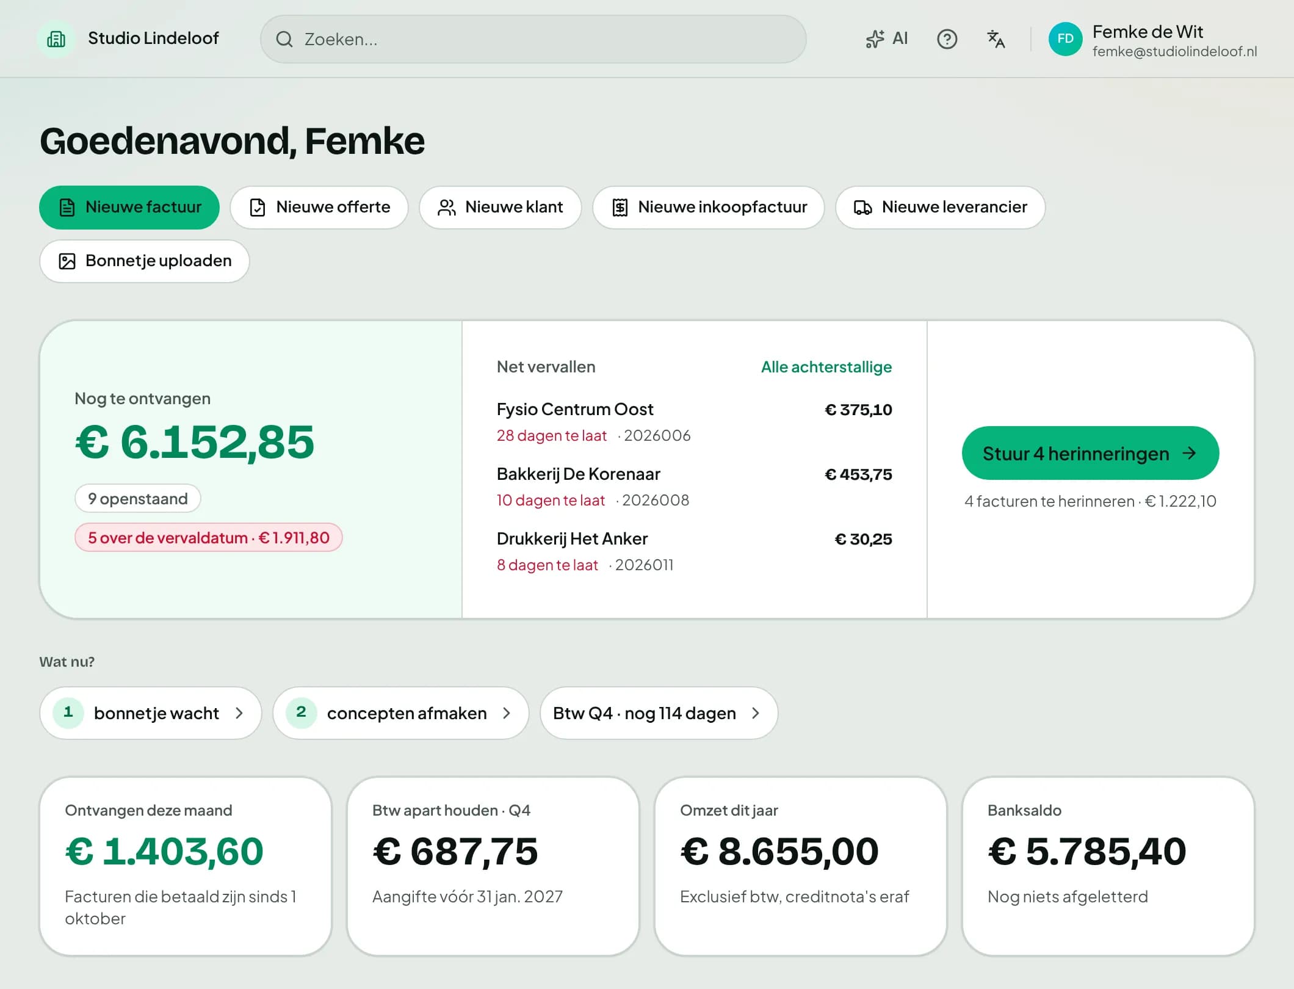Send reminders via Stuur 4 herinneringen

[1090, 453]
